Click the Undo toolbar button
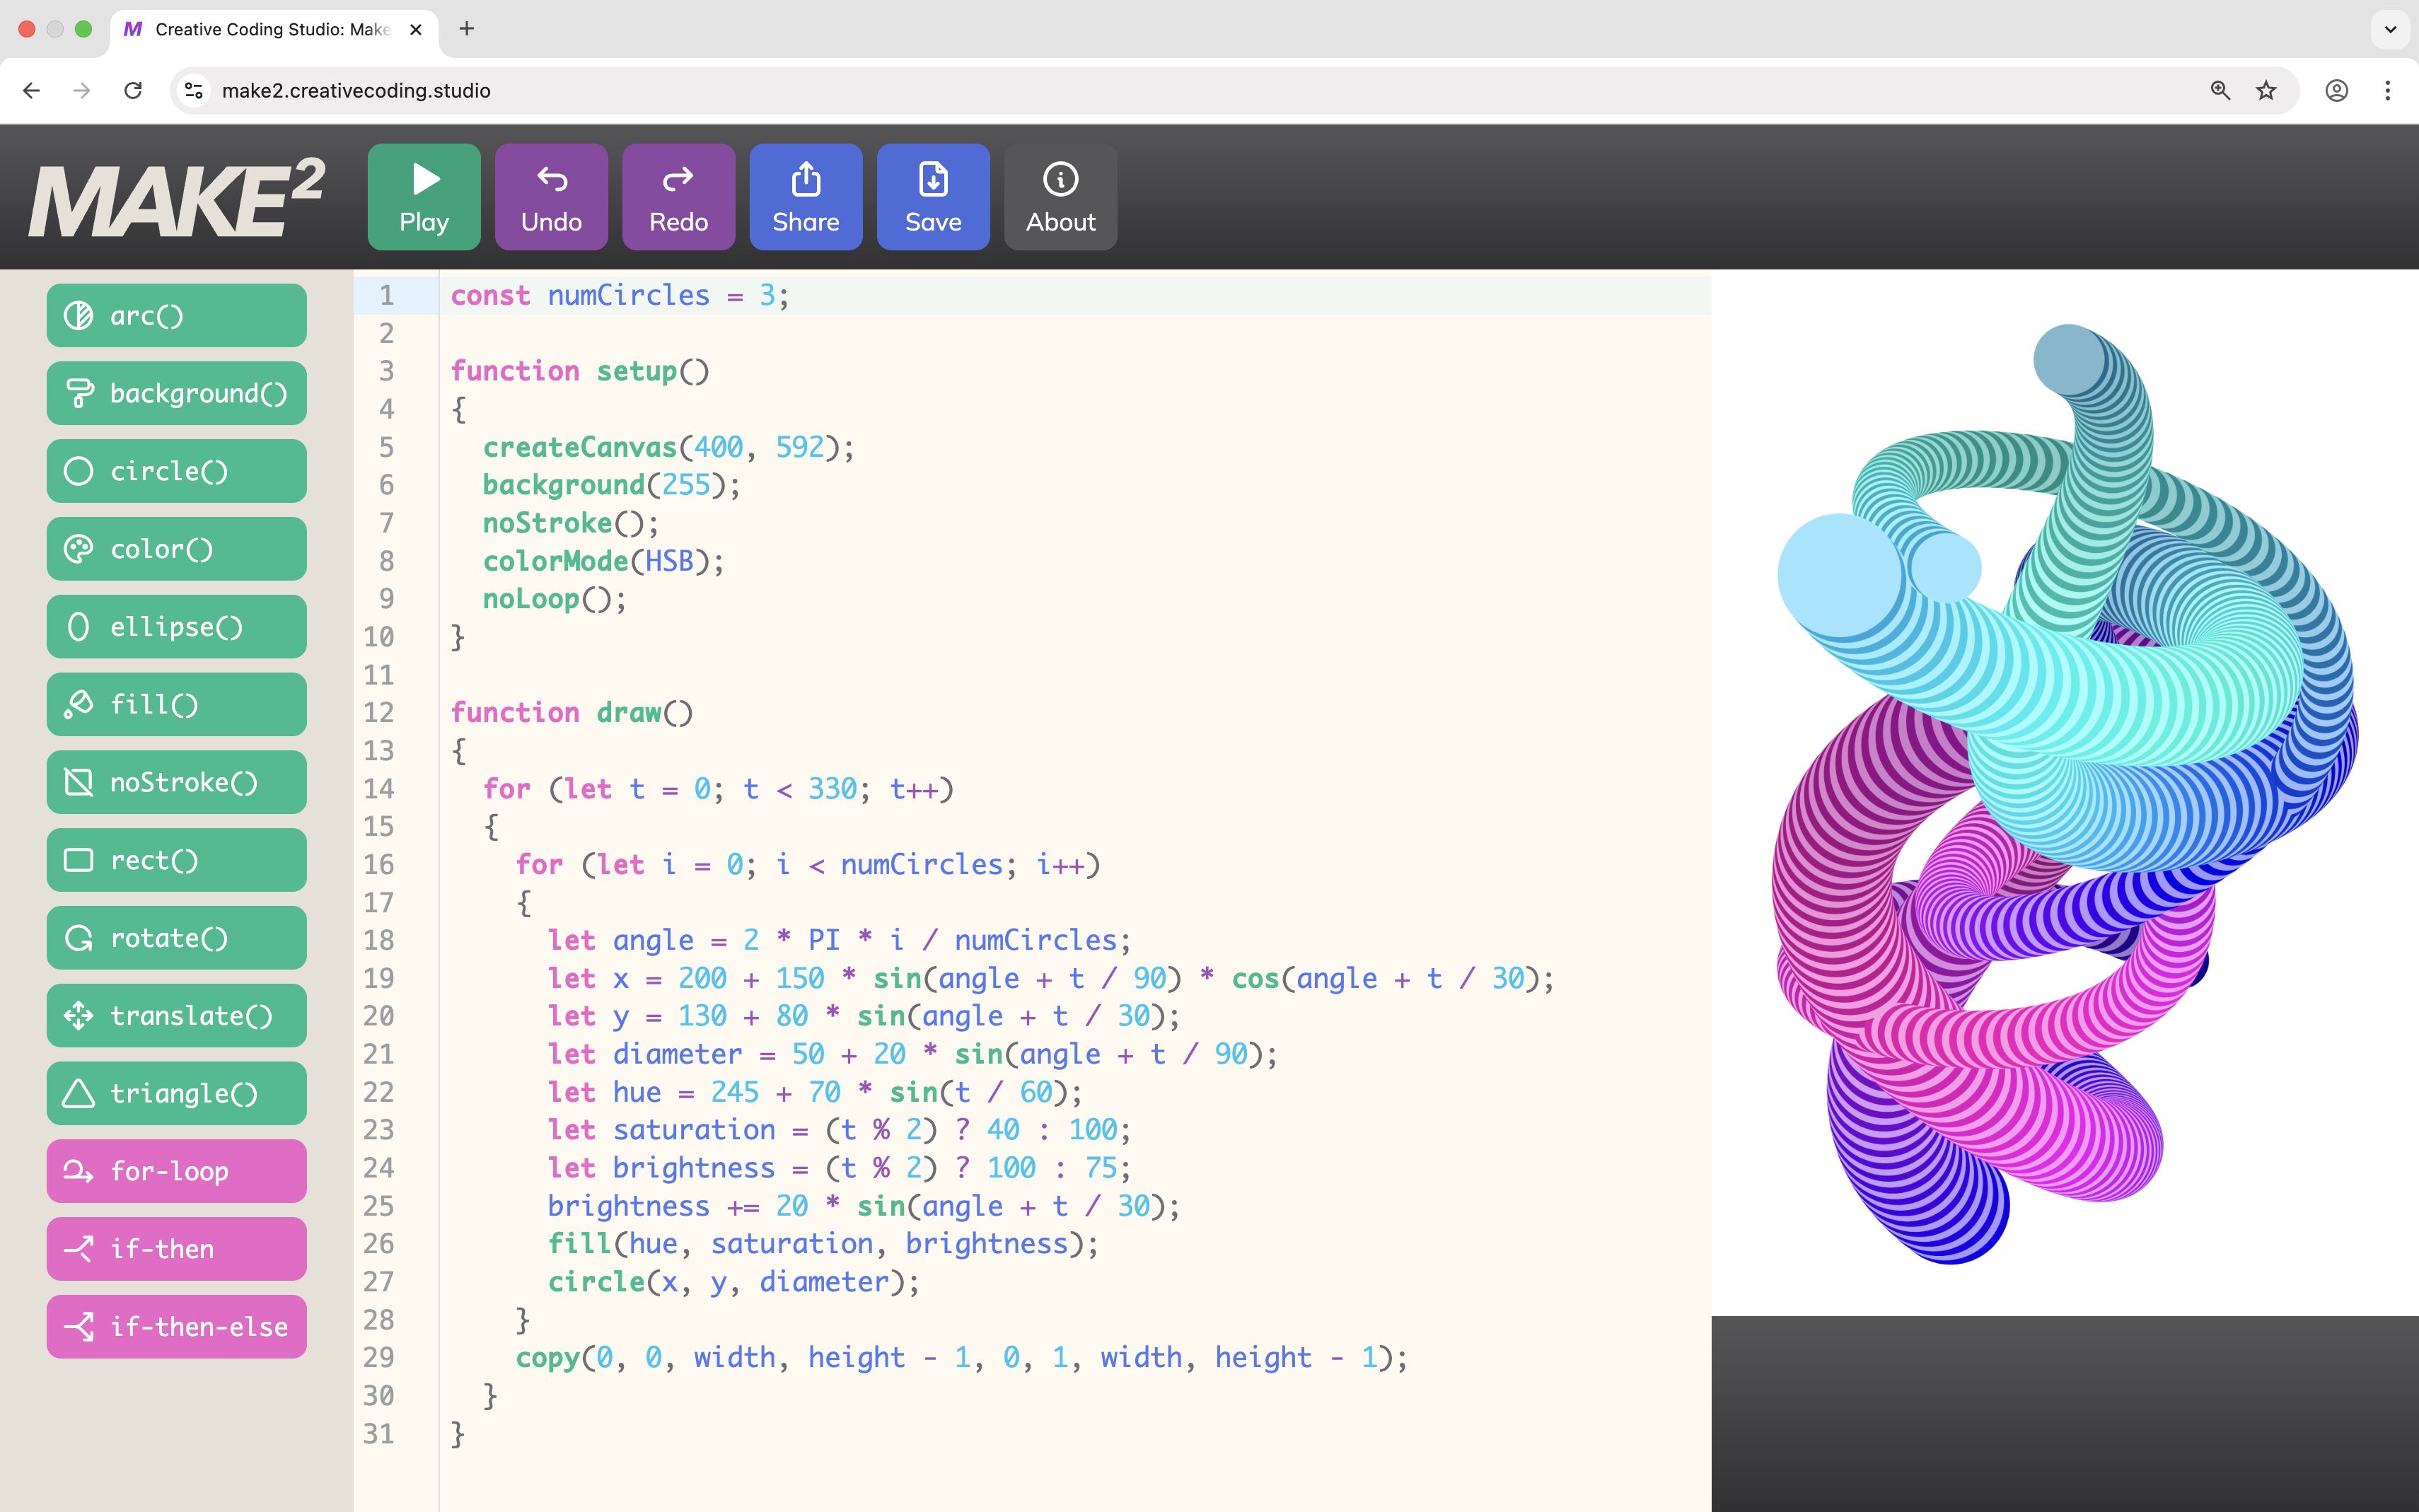Screen dimensions: 2419x1512 pyautogui.click(x=551, y=197)
